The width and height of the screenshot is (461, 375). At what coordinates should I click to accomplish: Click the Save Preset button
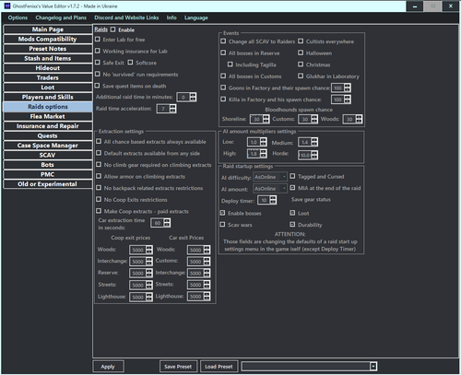point(178,367)
